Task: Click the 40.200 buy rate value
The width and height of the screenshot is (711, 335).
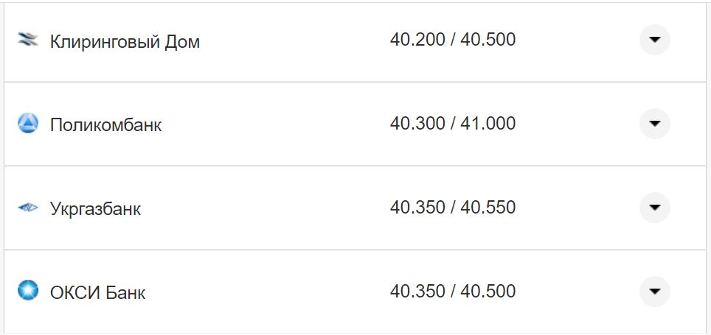Action: click(x=417, y=40)
